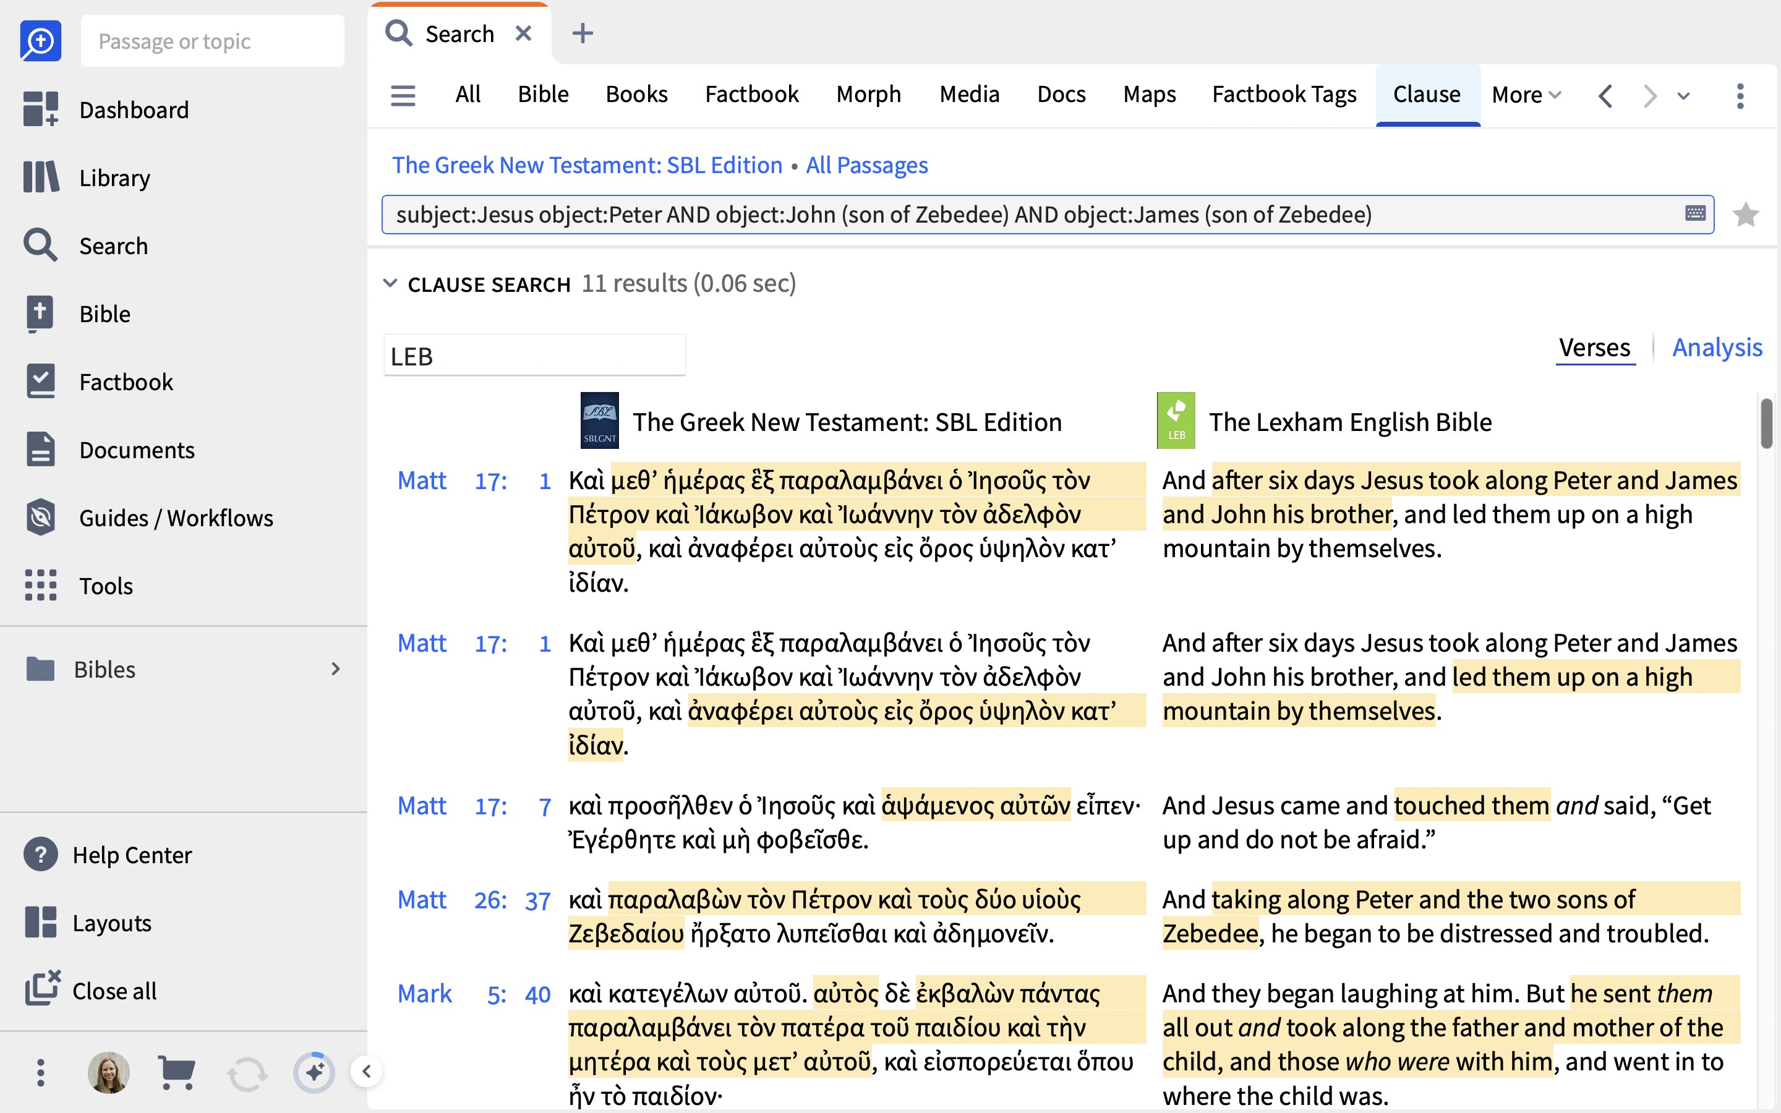
Task: Click the Close all icon
Action: (42, 989)
